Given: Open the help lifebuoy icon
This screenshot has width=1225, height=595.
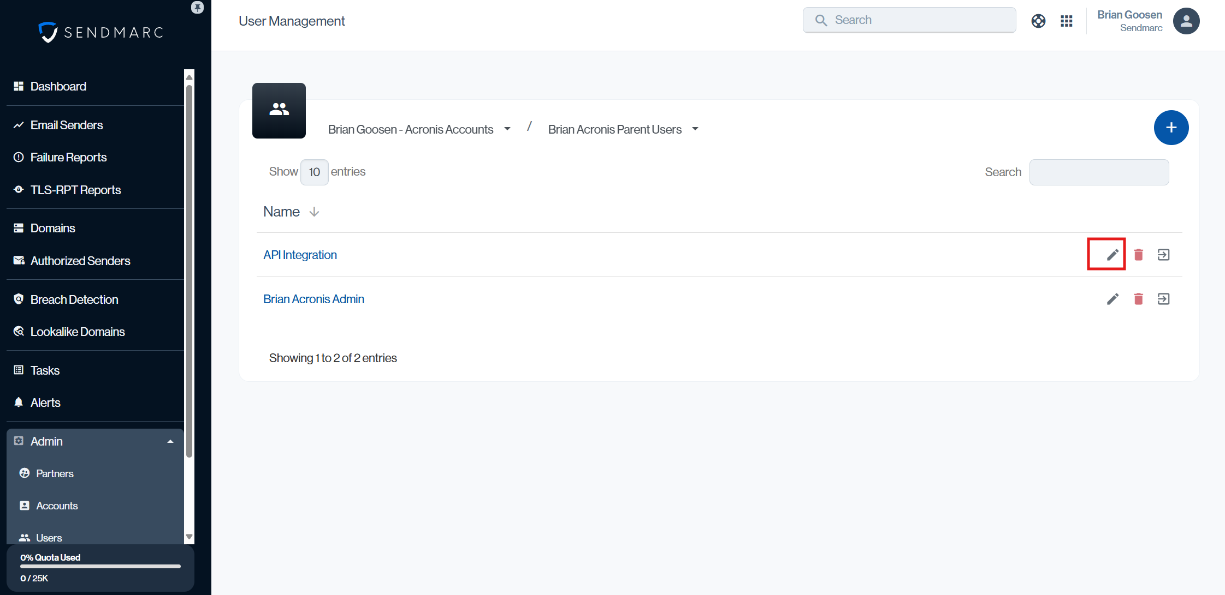Looking at the screenshot, I should (1038, 21).
